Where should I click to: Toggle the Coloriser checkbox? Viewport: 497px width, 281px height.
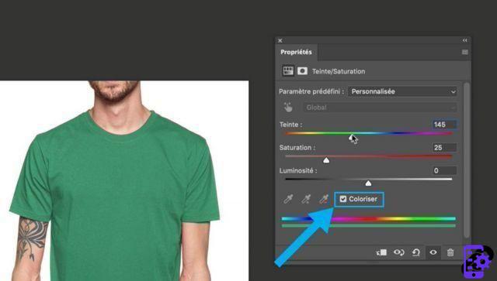tap(343, 199)
